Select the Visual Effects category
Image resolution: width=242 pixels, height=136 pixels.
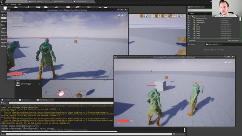[x=3, y=36]
